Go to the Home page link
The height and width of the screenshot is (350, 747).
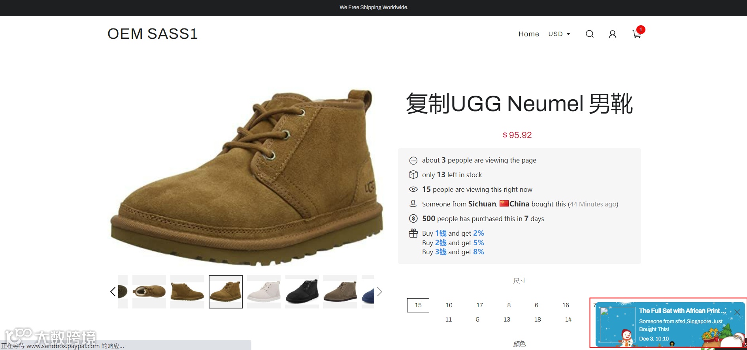(529, 34)
